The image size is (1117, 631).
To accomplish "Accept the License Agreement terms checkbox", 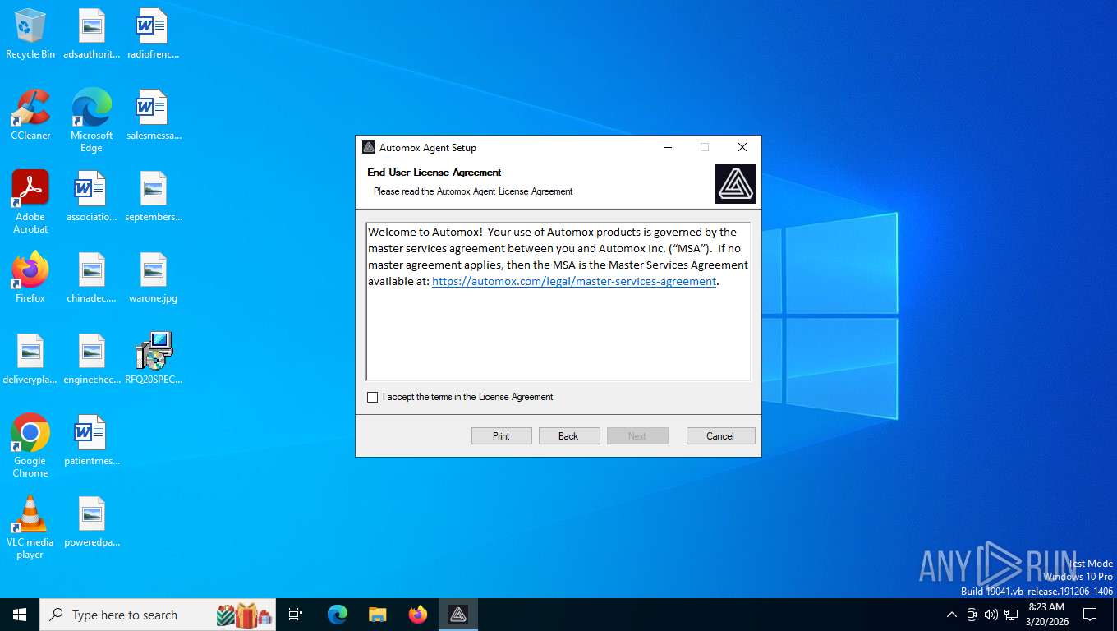I will 373,397.
